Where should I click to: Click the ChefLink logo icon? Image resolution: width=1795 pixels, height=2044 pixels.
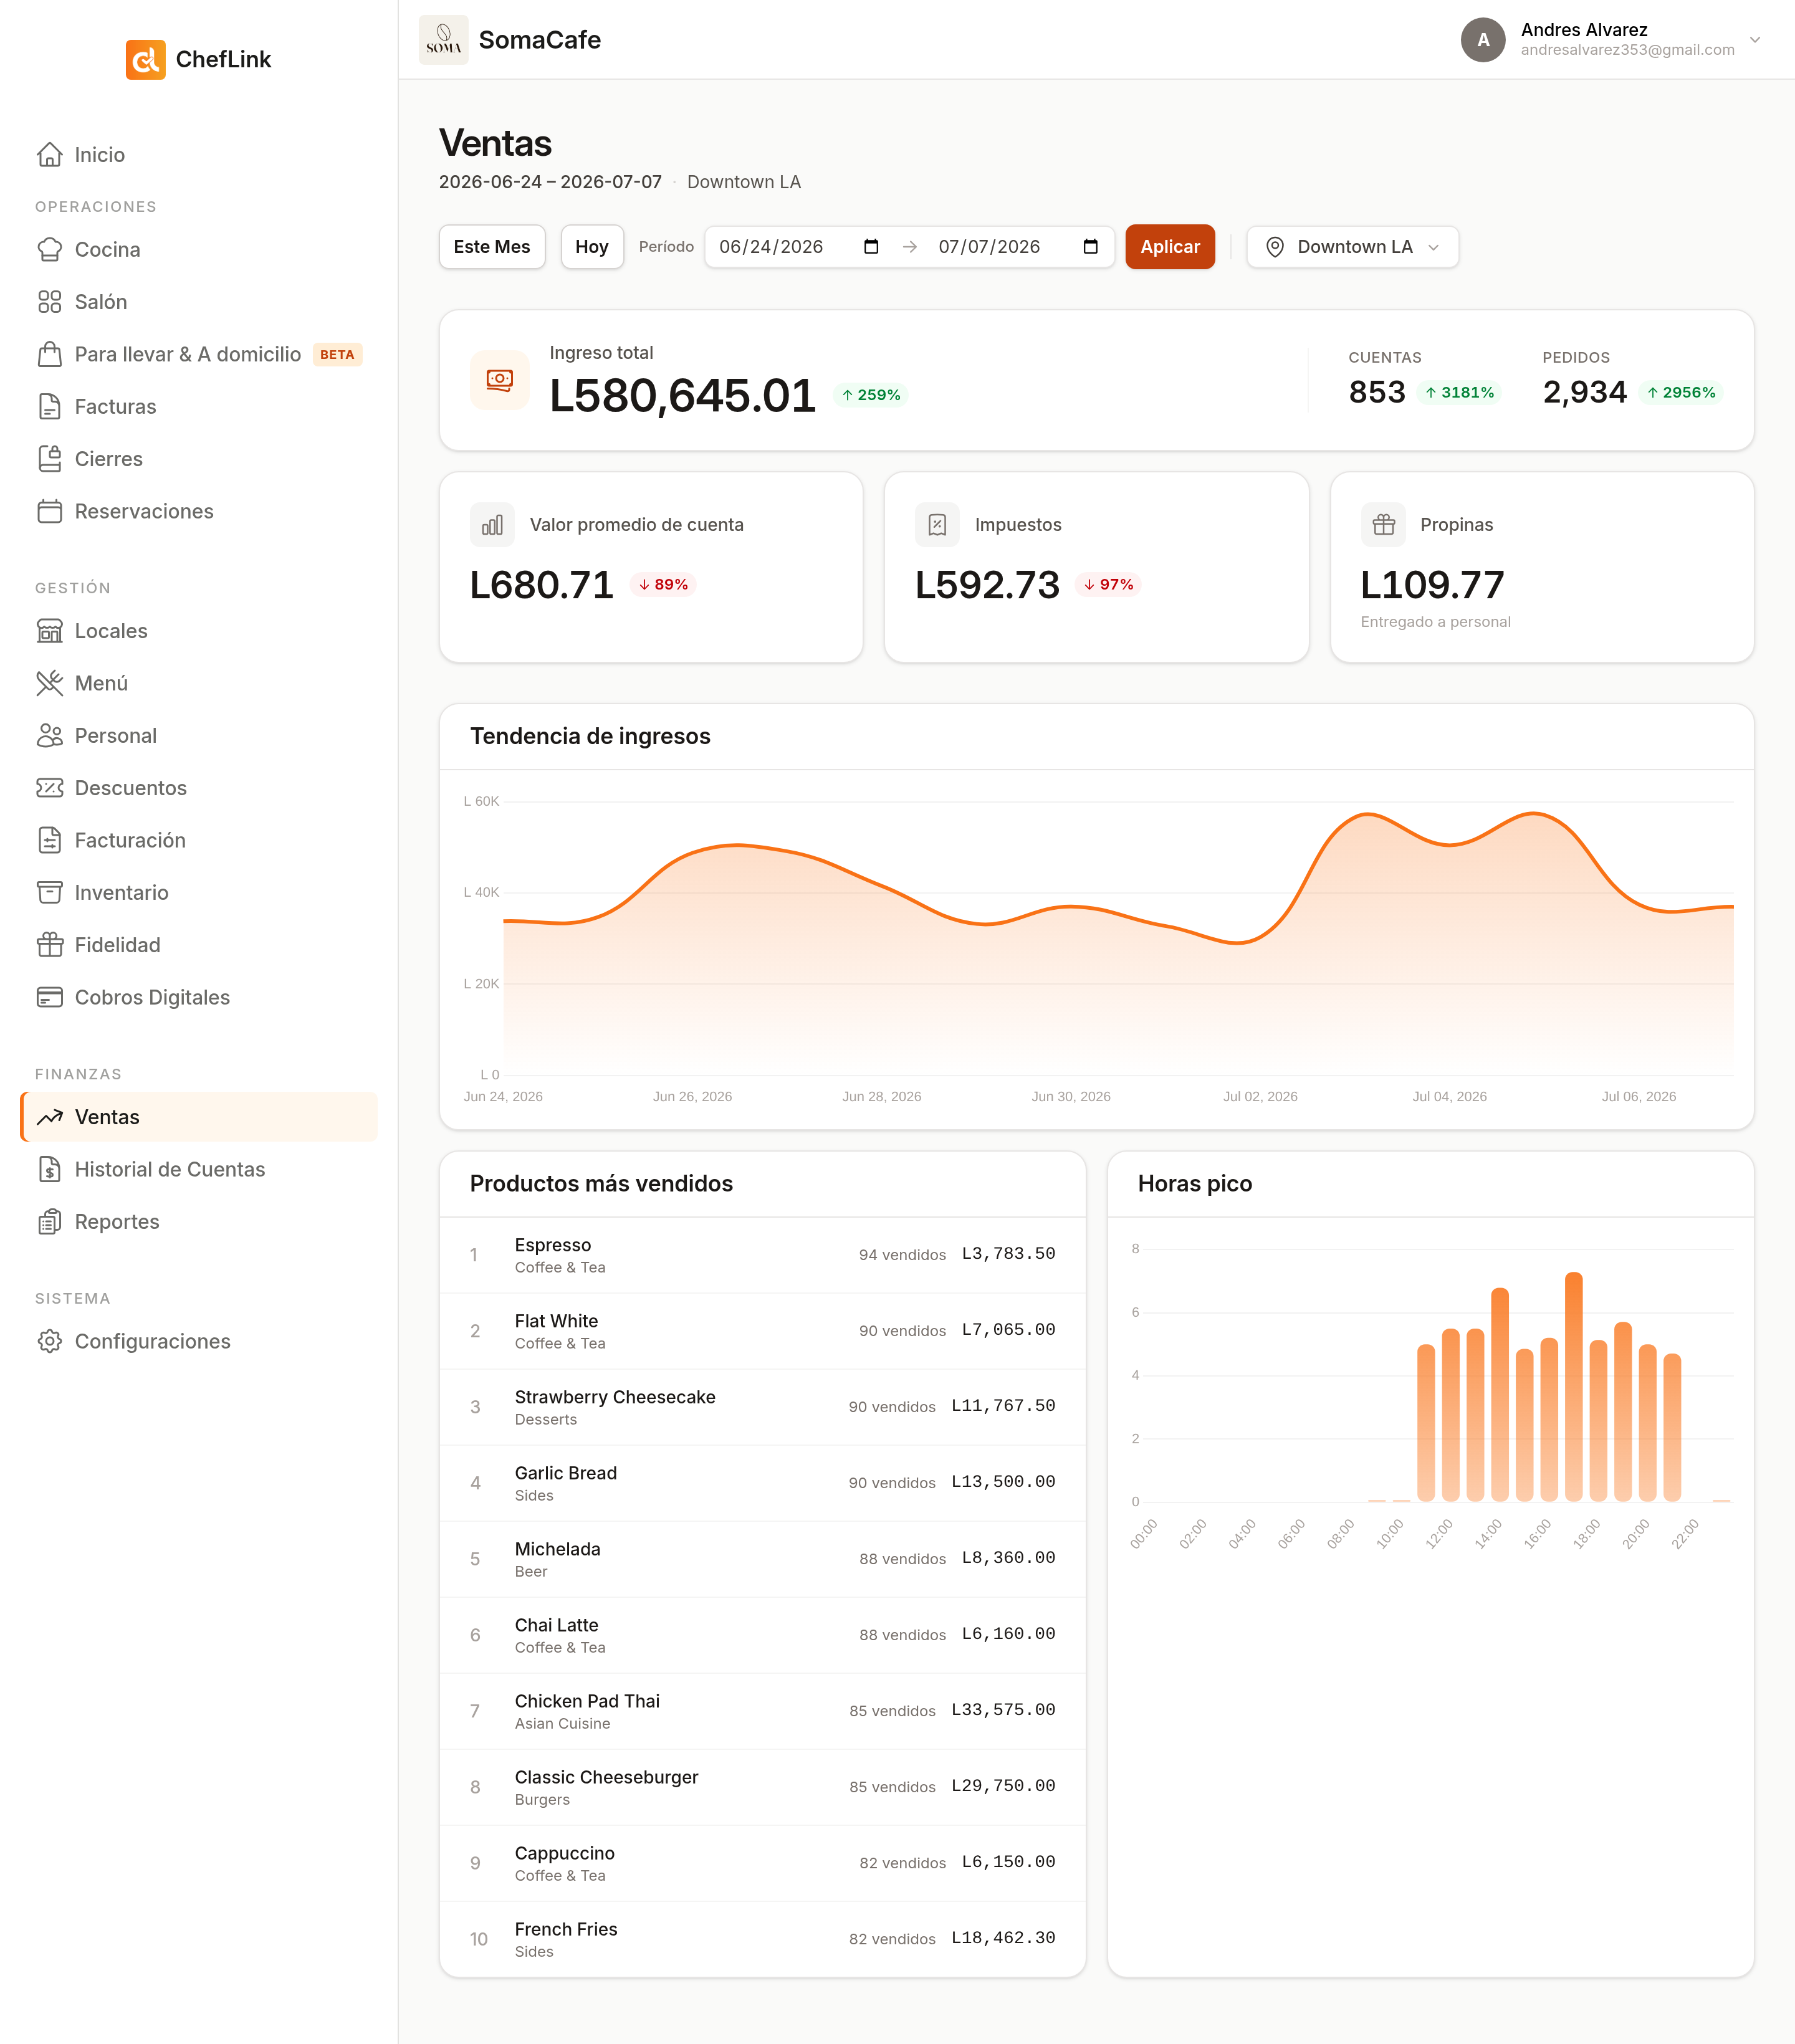(x=145, y=59)
